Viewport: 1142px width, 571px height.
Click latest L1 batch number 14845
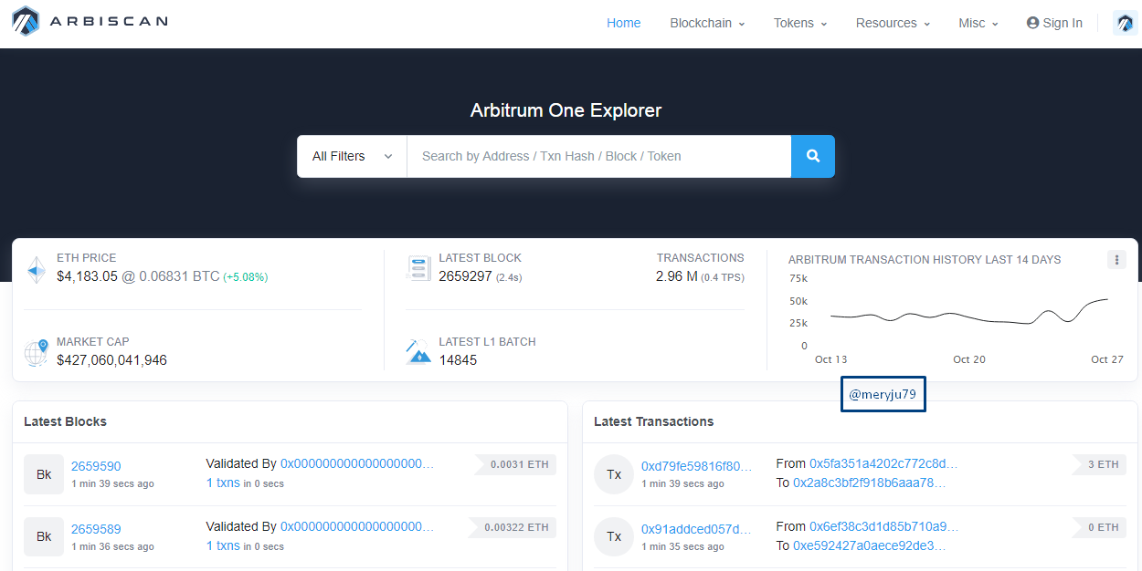pyautogui.click(x=458, y=360)
